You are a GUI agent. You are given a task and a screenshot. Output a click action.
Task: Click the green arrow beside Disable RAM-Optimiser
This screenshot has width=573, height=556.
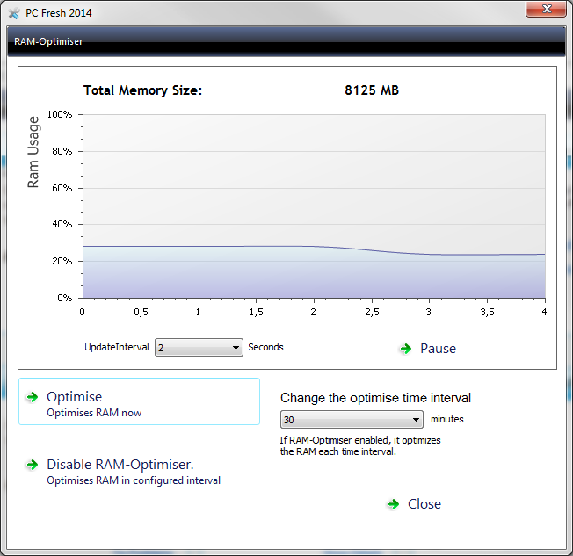click(33, 465)
